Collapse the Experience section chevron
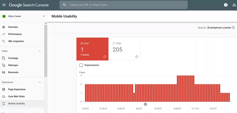Viewport: 237px width, 113px height. click(x=40, y=82)
